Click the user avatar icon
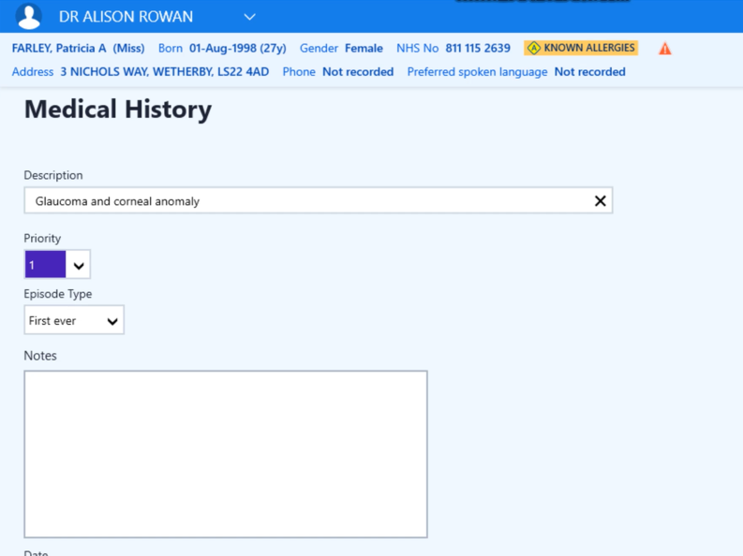The height and width of the screenshot is (556, 743). tap(28, 16)
